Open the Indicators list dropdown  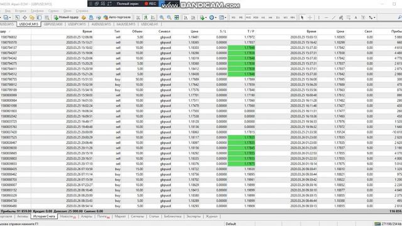(203, 18)
